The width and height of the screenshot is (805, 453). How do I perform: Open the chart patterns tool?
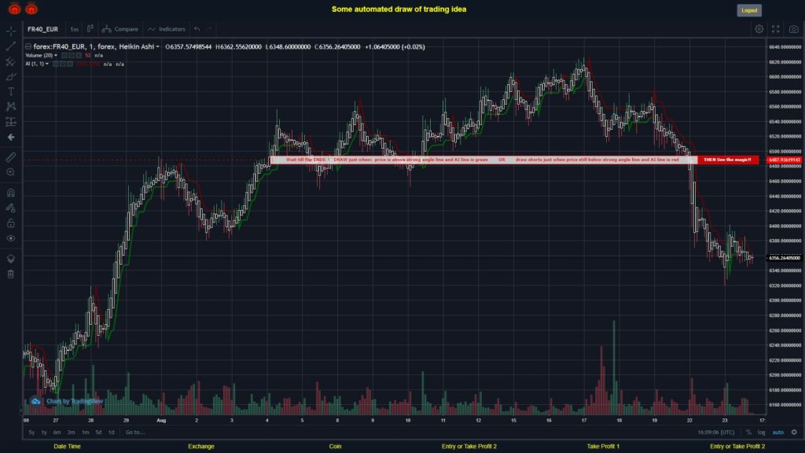11,106
